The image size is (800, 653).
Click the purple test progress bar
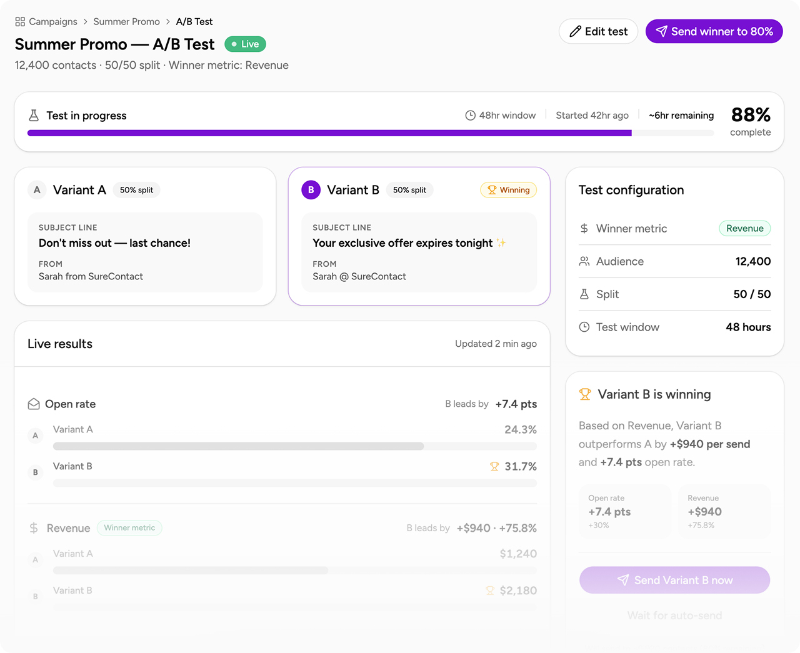[x=329, y=133]
